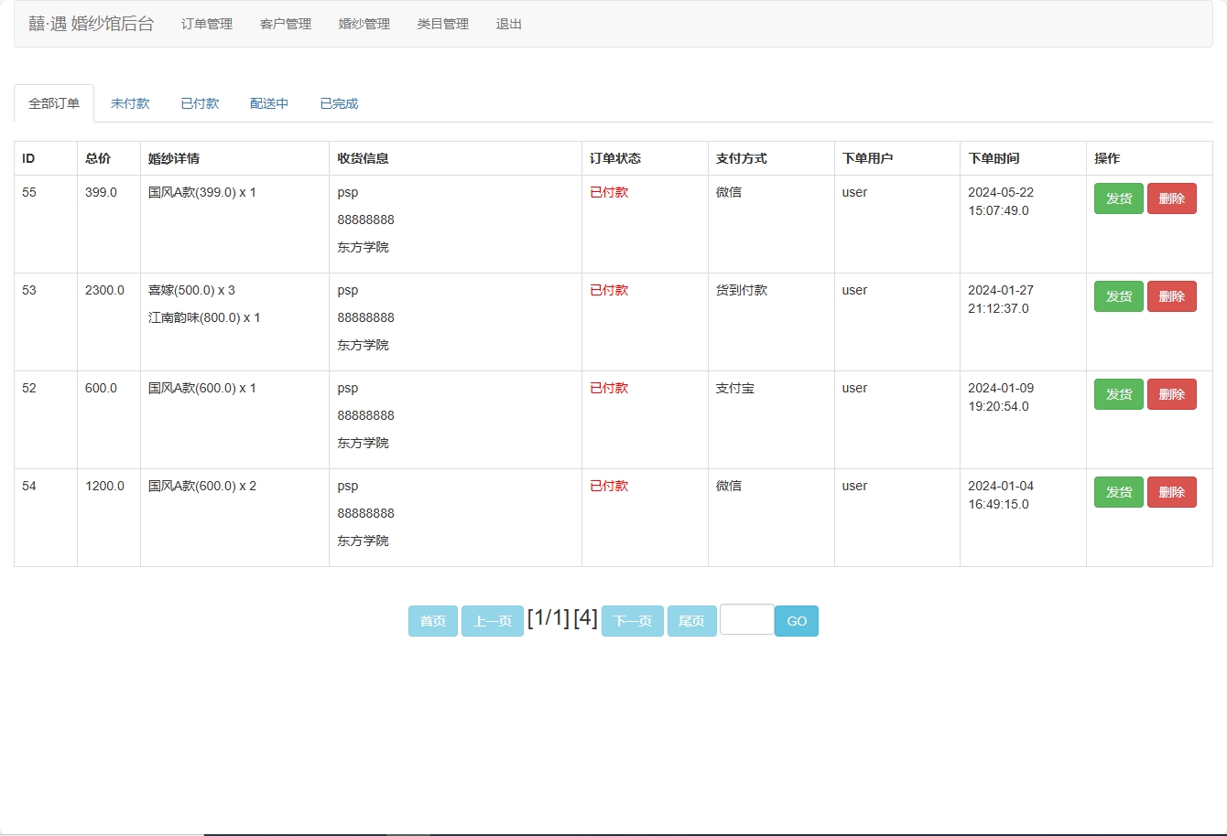Delete order 55 with 删除 button

1171,198
